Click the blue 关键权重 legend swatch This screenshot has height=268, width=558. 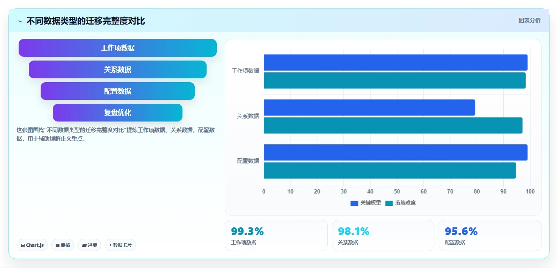pos(354,203)
